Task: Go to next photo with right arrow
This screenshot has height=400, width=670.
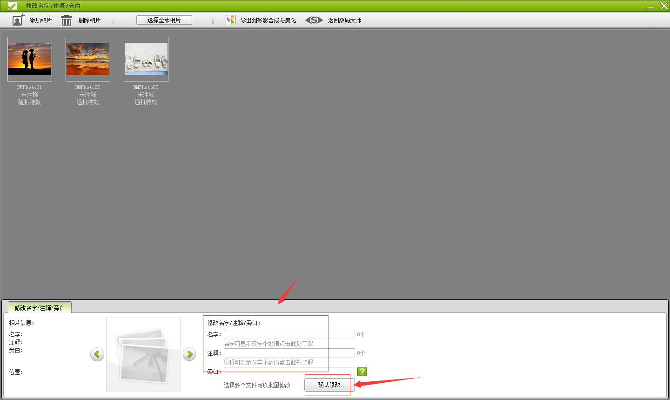Action: [189, 354]
